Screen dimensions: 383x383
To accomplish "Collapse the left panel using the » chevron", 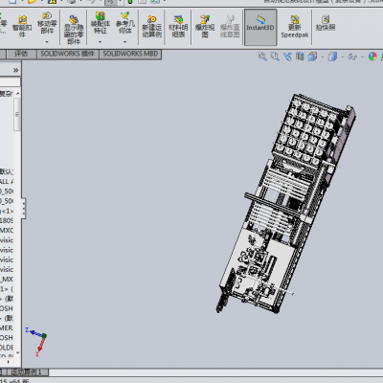I will pos(15,70).
